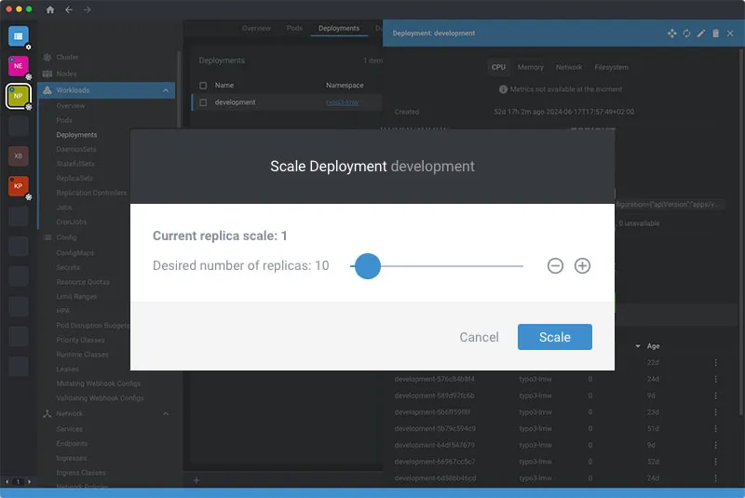745x498 pixels.
Task: Click the next page arrow at bottom left
Action: tap(30, 481)
